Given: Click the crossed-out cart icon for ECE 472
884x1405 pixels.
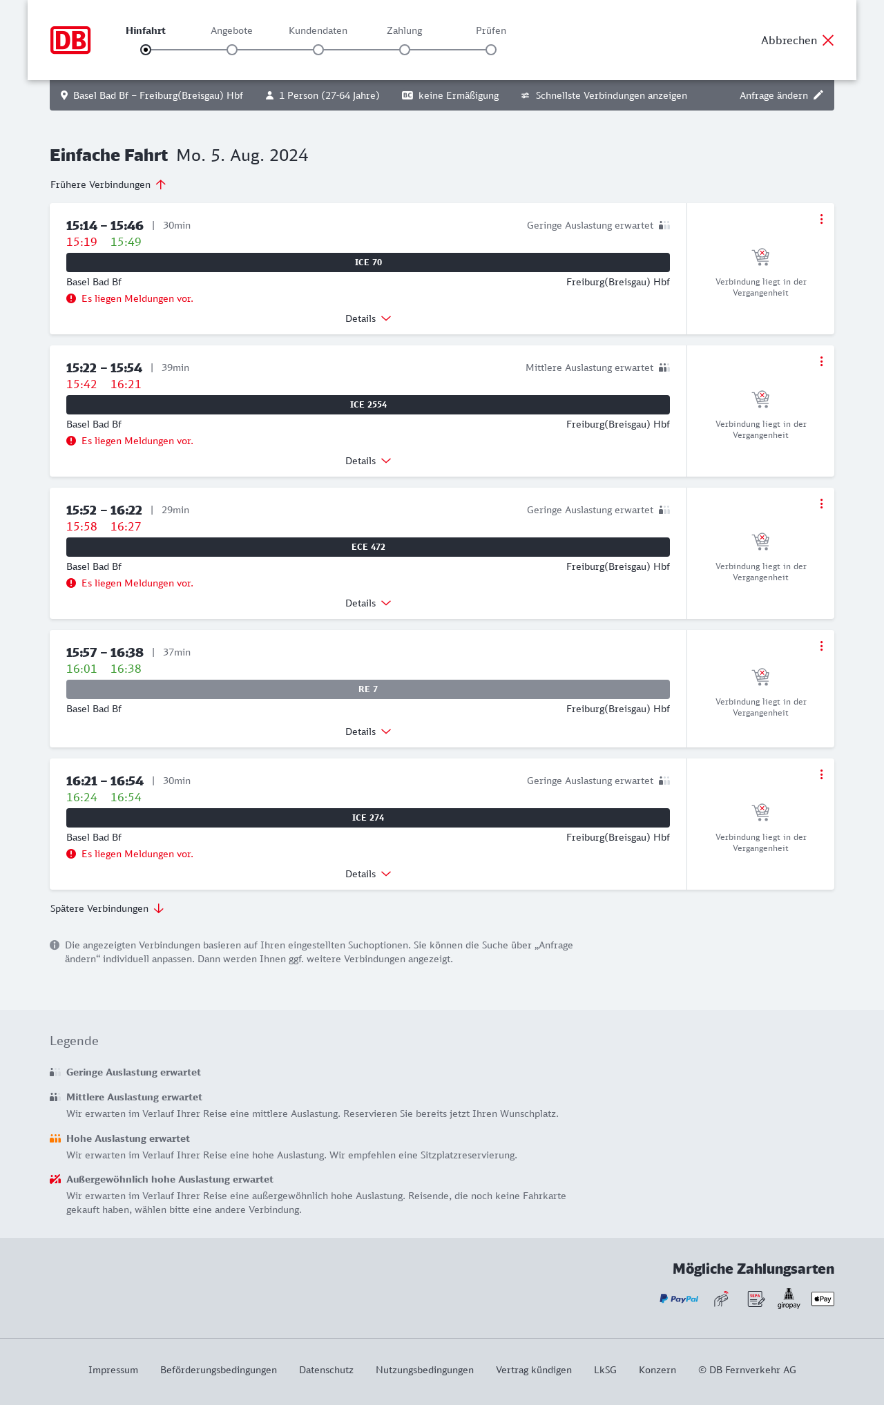Looking at the screenshot, I should tap(760, 541).
